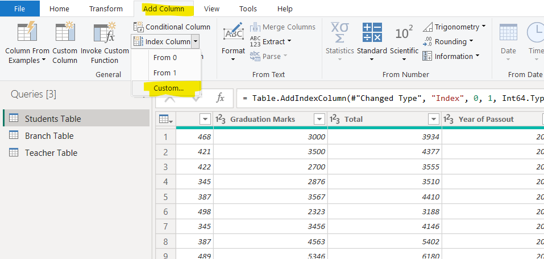The width and height of the screenshot is (544, 259).
Task: Click inside the formula bar
Action: [x=387, y=98]
